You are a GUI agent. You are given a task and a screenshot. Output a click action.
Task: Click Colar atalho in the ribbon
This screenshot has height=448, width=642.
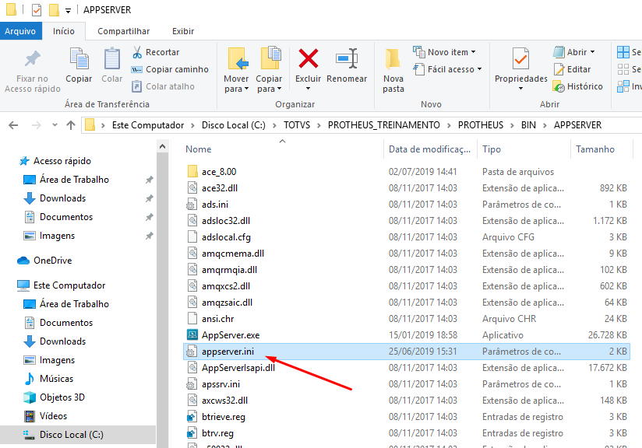(x=163, y=86)
